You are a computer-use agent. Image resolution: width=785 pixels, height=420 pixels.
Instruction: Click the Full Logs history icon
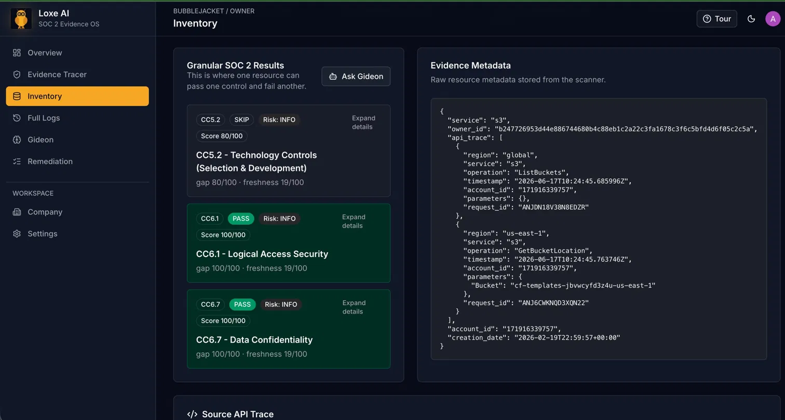point(17,118)
